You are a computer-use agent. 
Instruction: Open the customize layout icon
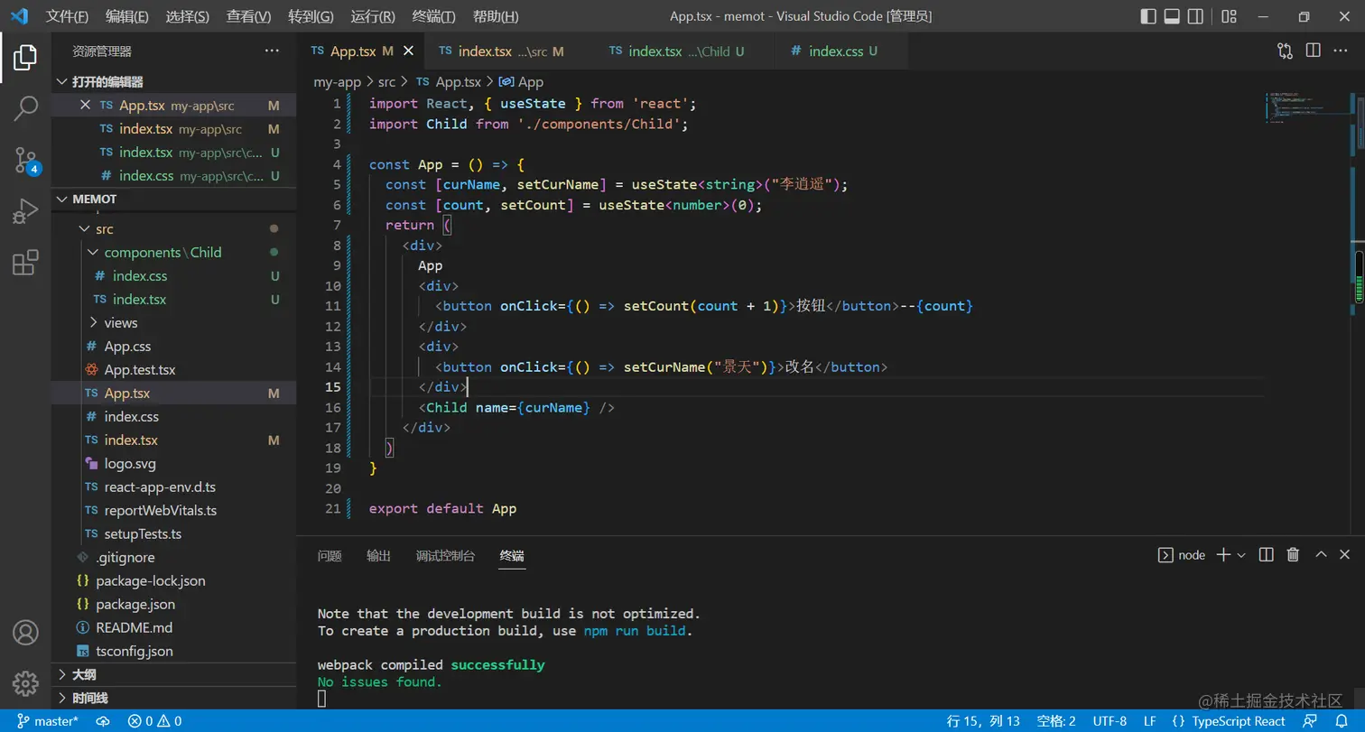click(x=1229, y=16)
